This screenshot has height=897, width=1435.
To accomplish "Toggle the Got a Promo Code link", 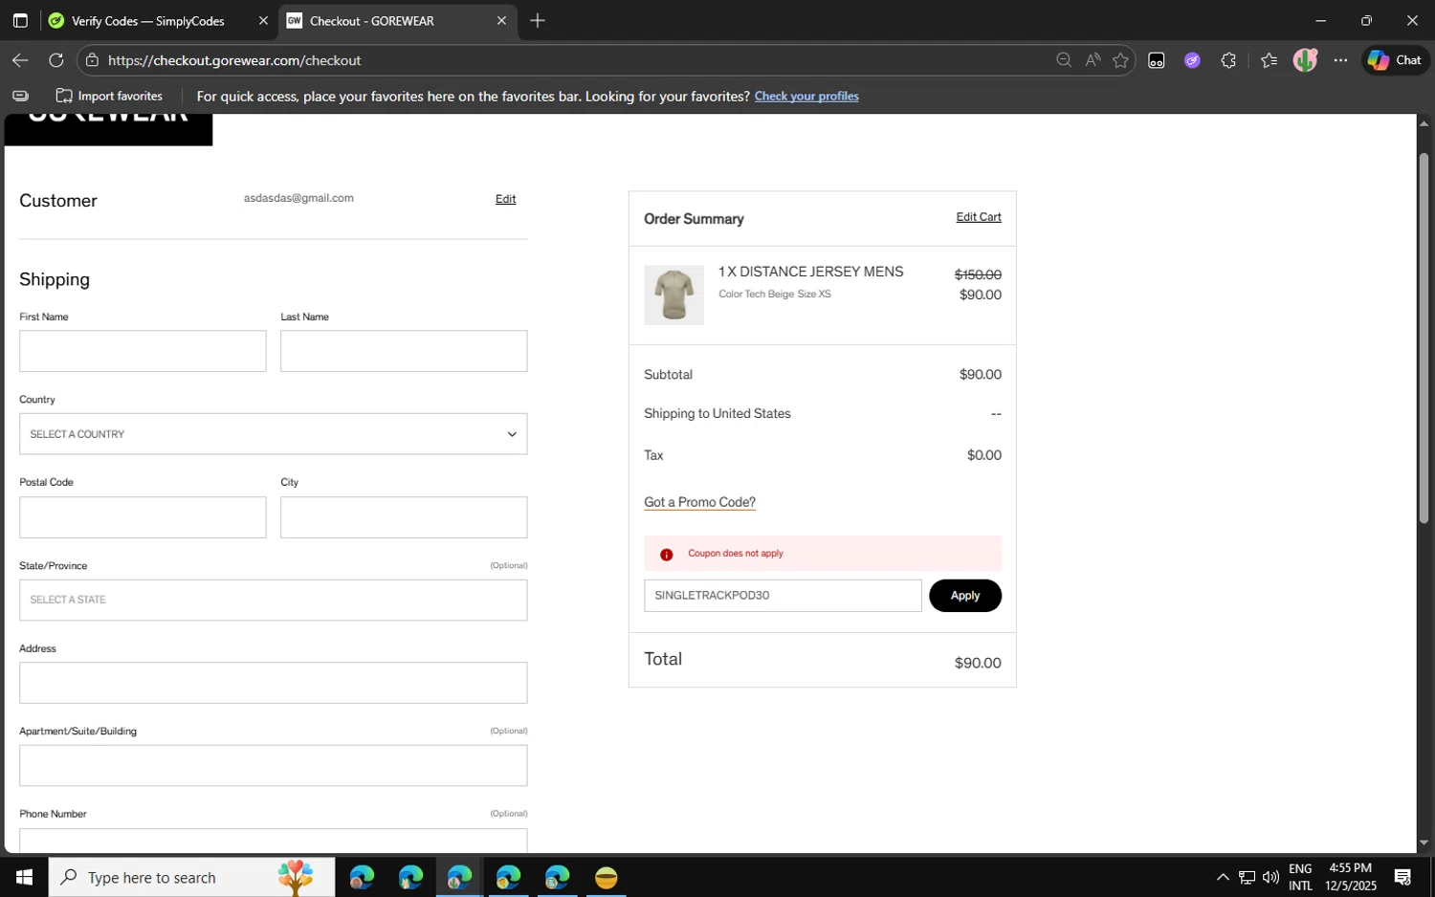I will tap(699, 502).
